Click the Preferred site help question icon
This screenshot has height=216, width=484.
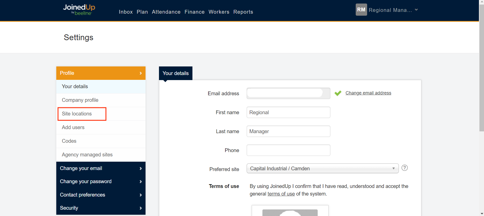pos(404,168)
